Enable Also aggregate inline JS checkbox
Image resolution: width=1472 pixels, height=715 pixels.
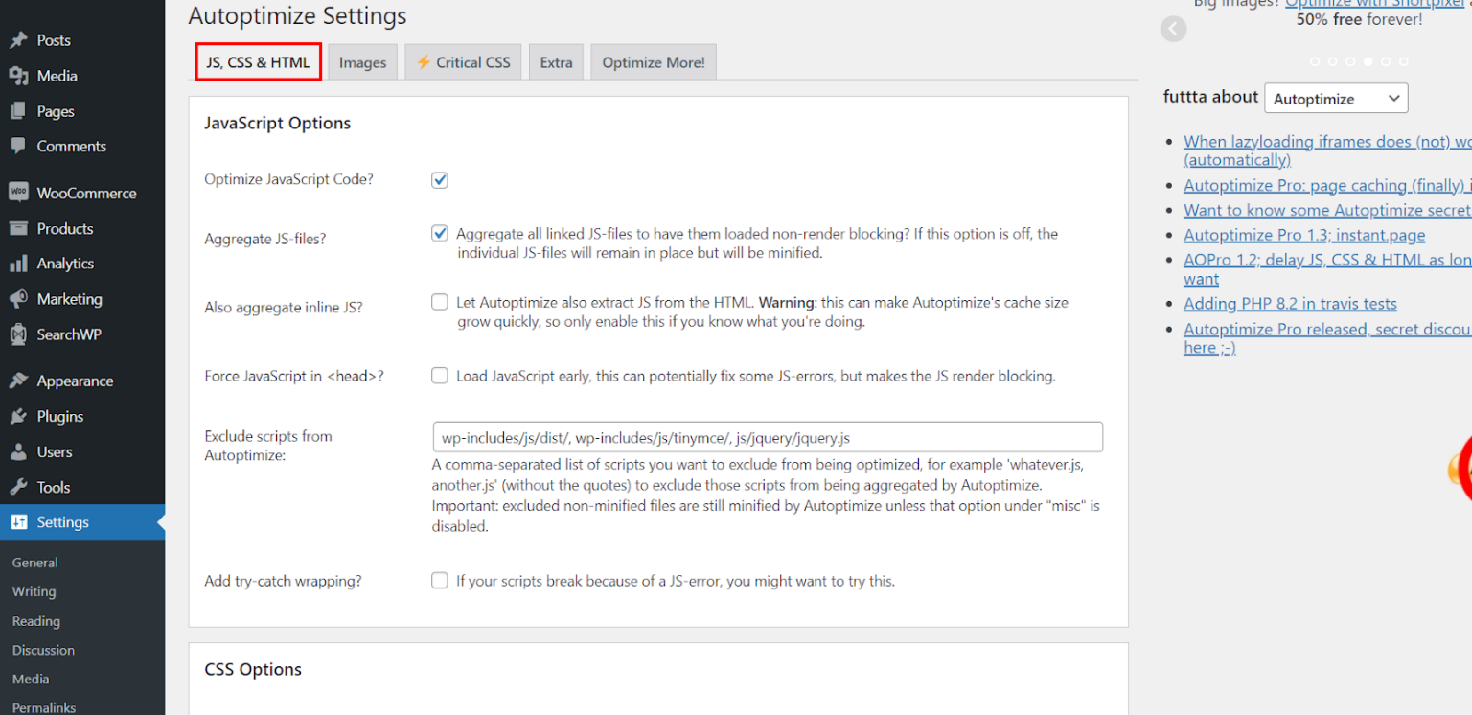pyautogui.click(x=440, y=302)
